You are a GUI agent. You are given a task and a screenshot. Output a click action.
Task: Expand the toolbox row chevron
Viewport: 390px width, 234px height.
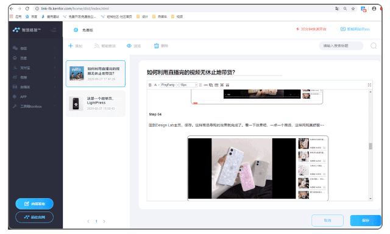point(55,107)
